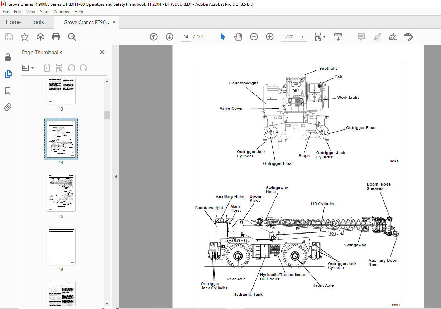Screen dimensions: 441x309
Task: Click the scrolling mode download-style icon
Action: [338, 37]
